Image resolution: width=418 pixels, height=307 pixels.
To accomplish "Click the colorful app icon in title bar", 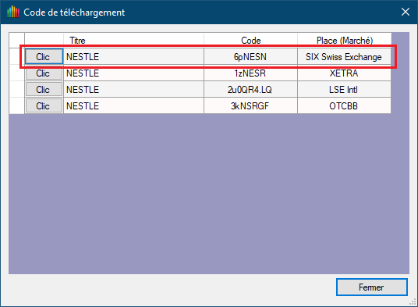I will (13, 12).
